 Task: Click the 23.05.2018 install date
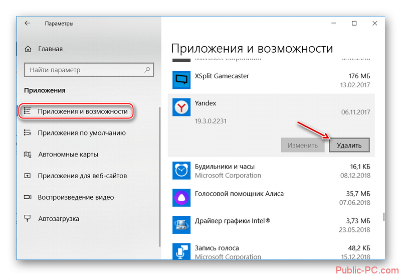point(354,230)
